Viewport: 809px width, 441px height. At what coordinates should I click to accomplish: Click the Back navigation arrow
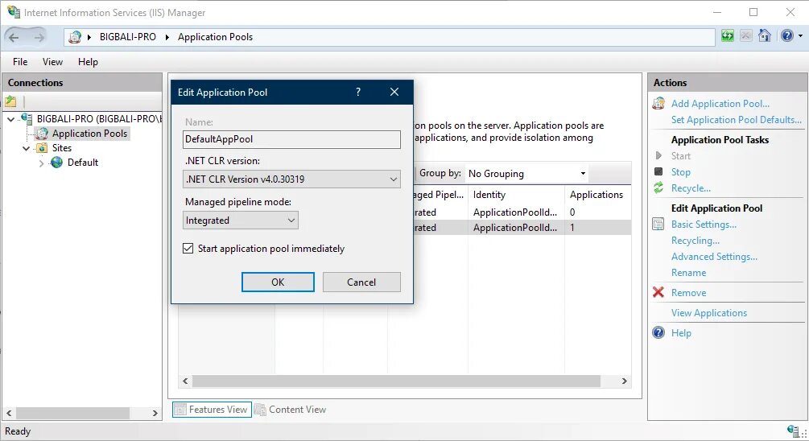pyautogui.click(x=14, y=37)
